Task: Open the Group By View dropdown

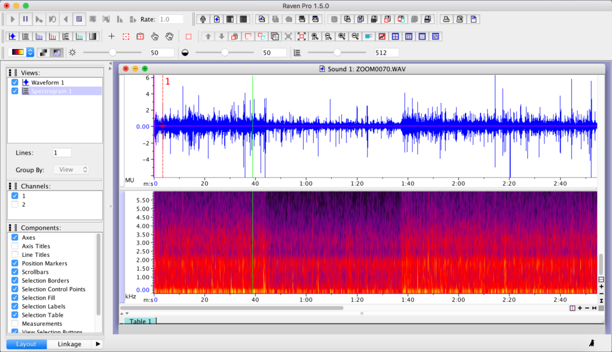Action: click(x=71, y=170)
